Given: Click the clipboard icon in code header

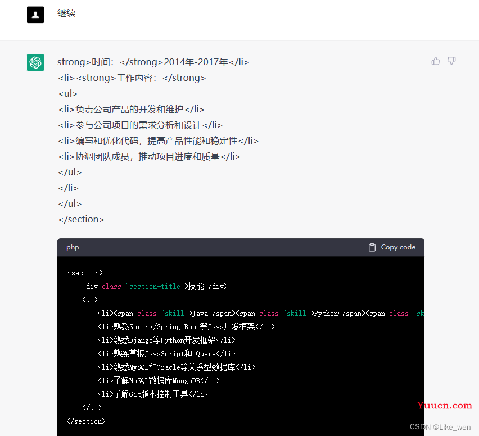Looking at the screenshot, I should click(x=372, y=247).
